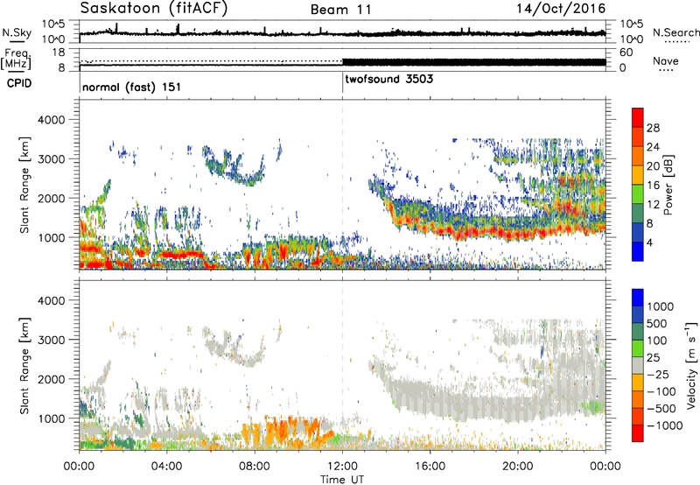The image size is (700, 485).
Task: Click the 04:00 time tick label
Action: (166, 467)
